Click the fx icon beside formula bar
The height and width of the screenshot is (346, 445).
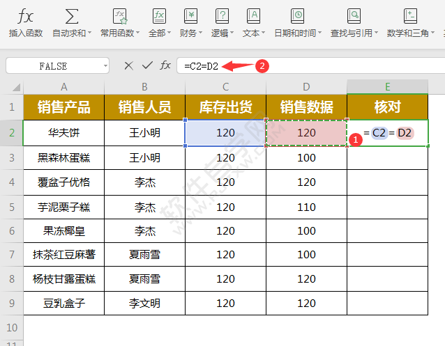pos(165,65)
